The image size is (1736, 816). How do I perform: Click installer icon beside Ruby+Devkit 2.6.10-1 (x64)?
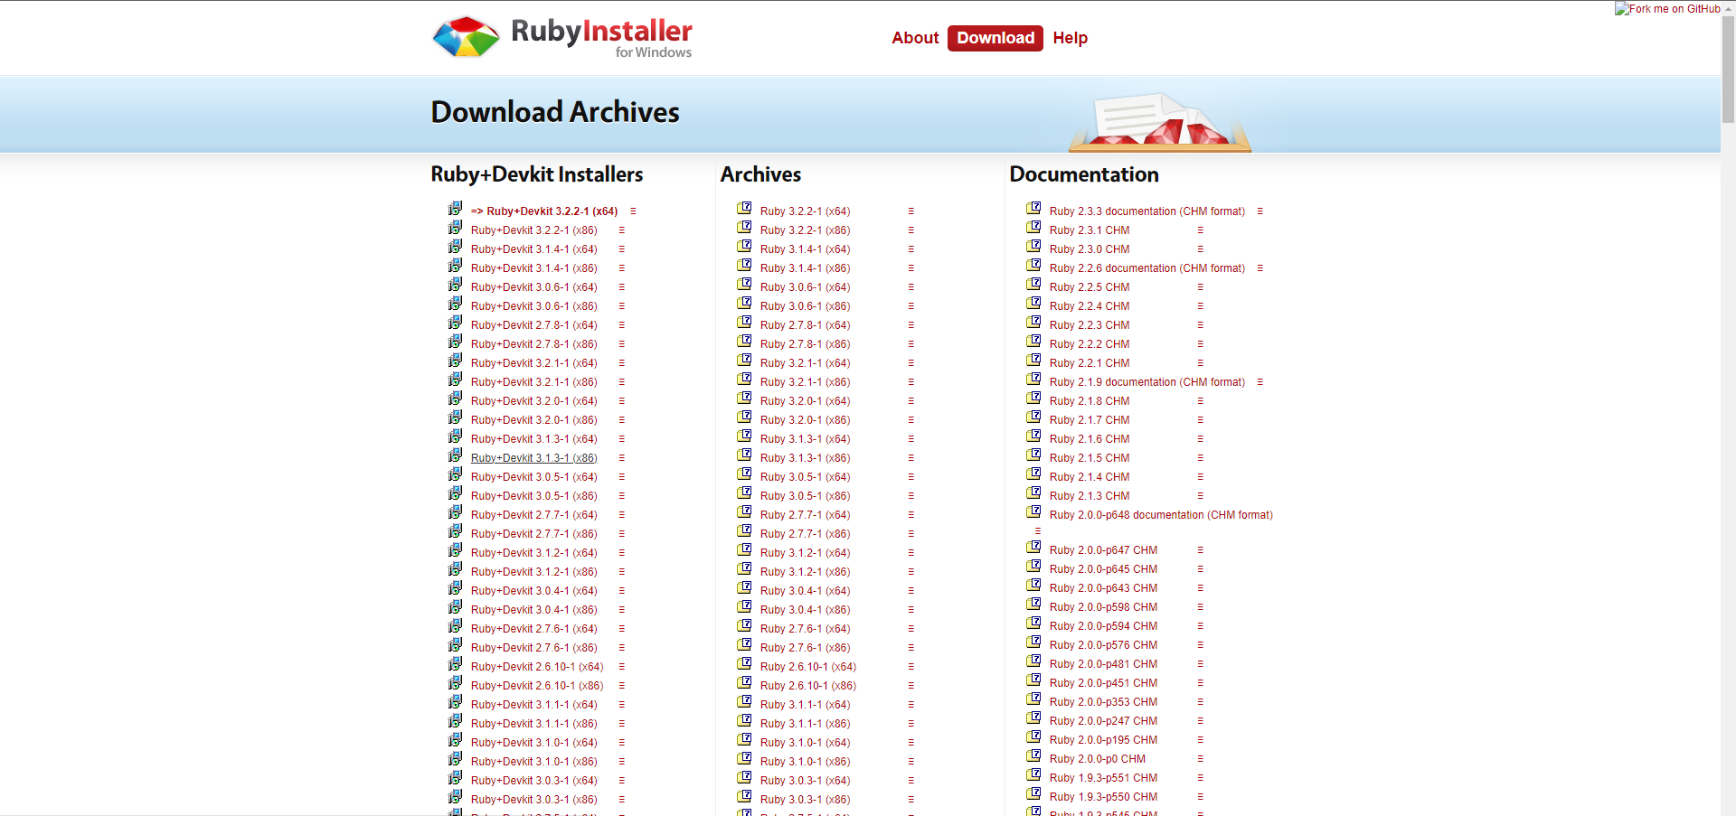coord(455,664)
